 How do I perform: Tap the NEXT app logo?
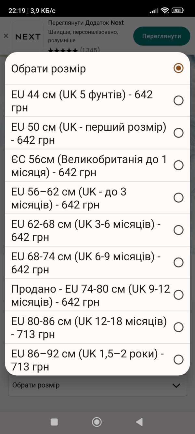tap(28, 36)
